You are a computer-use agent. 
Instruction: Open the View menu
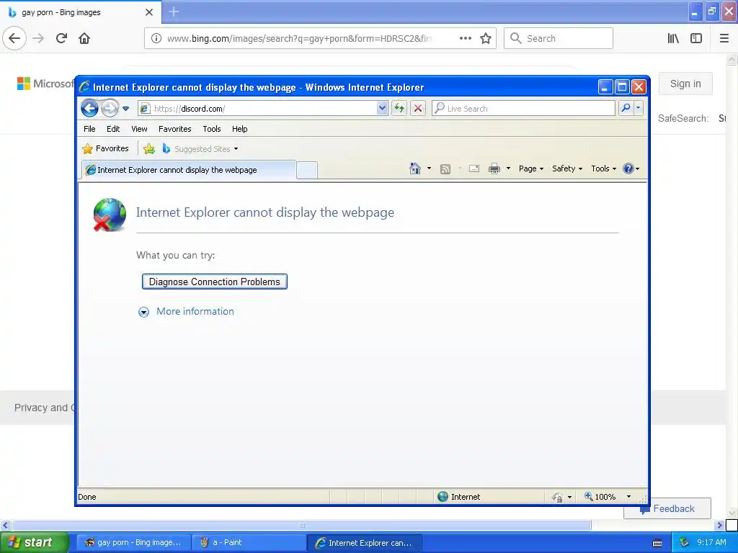[139, 129]
